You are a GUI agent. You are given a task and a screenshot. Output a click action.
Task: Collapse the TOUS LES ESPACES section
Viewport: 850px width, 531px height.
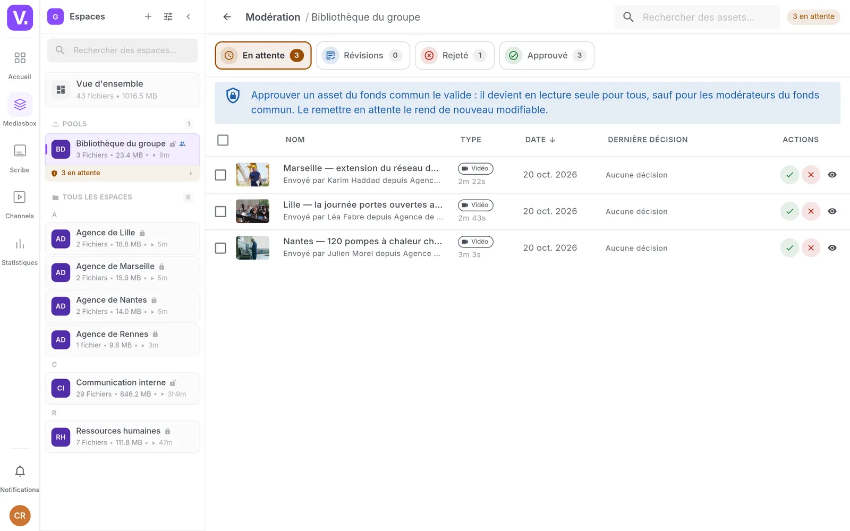122,197
